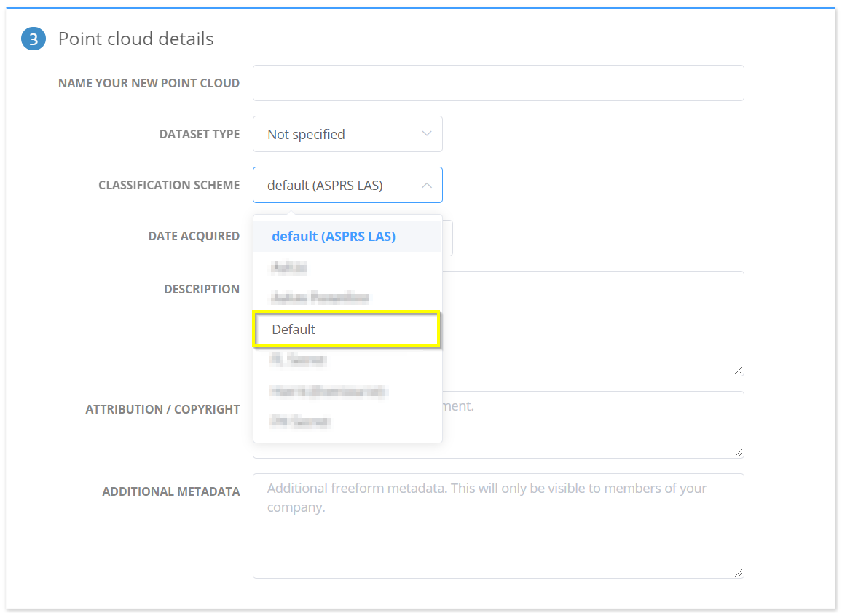This screenshot has height=613, width=842.
Task: Click the Attribution / Copyright resize handle
Action: tap(739, 453)
